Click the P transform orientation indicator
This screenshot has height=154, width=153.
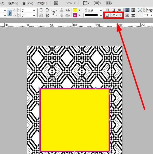coord(54,13)
